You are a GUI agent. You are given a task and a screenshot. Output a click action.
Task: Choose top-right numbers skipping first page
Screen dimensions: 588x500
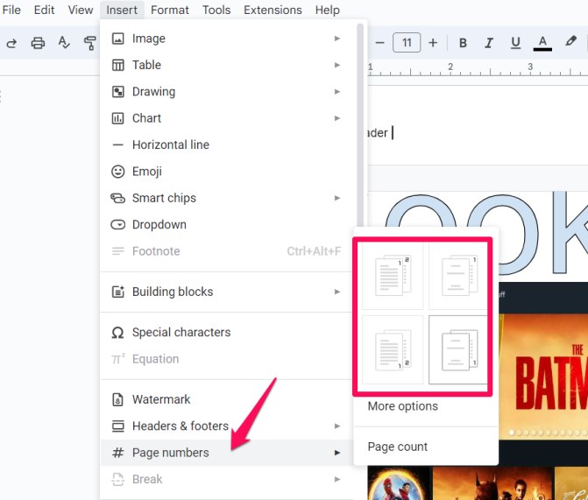pos(459,276)
